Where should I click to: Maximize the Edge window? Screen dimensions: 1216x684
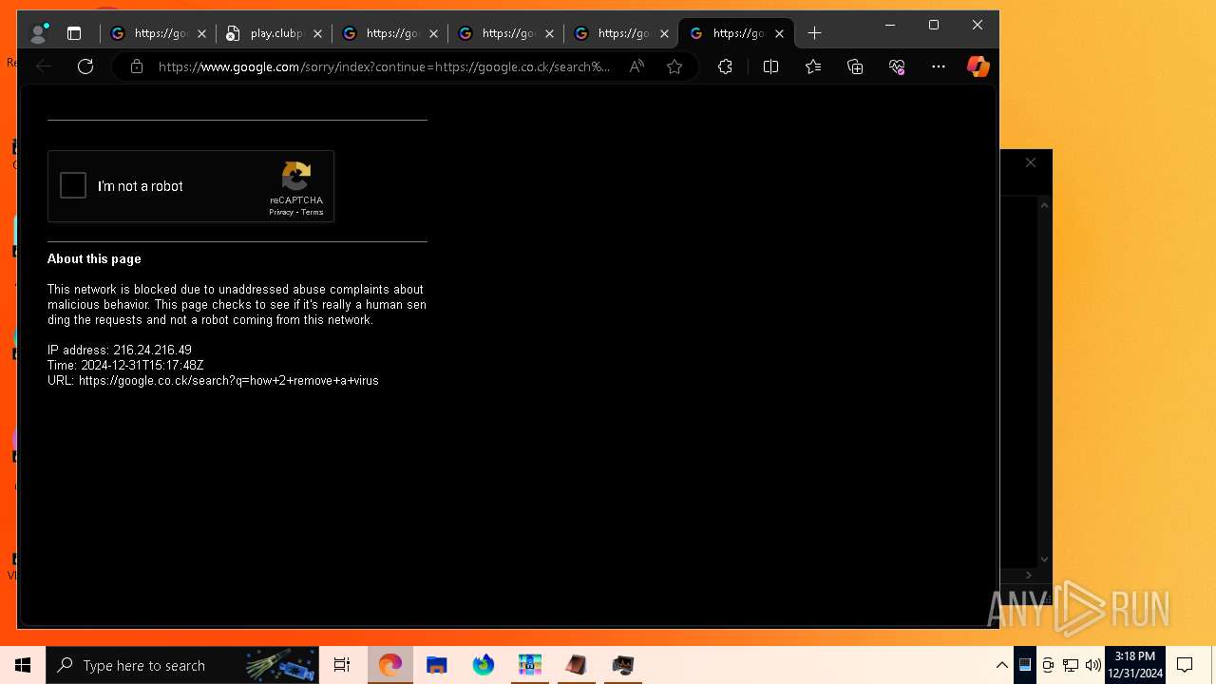[934, 26]
